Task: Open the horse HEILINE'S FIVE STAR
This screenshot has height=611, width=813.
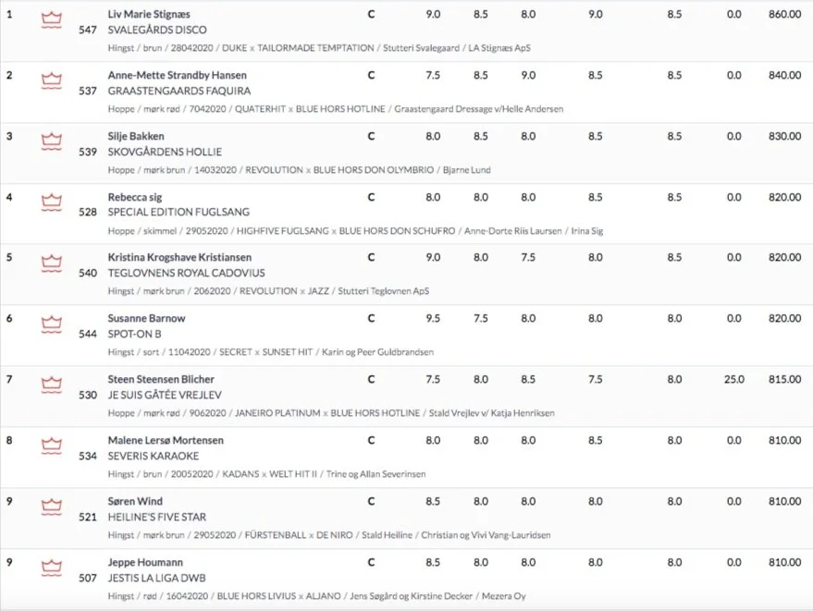Action: (157, 518)
